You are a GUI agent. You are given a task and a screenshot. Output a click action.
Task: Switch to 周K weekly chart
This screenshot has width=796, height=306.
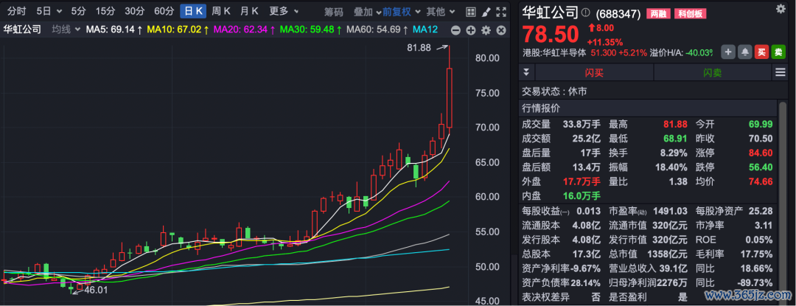[221, 11]
